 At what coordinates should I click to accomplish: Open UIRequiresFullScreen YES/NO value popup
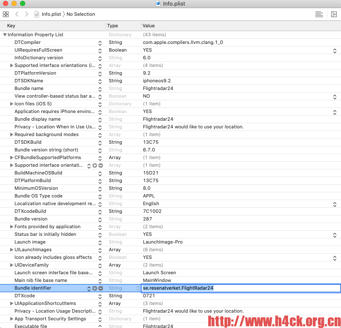[x=335, y=50]
